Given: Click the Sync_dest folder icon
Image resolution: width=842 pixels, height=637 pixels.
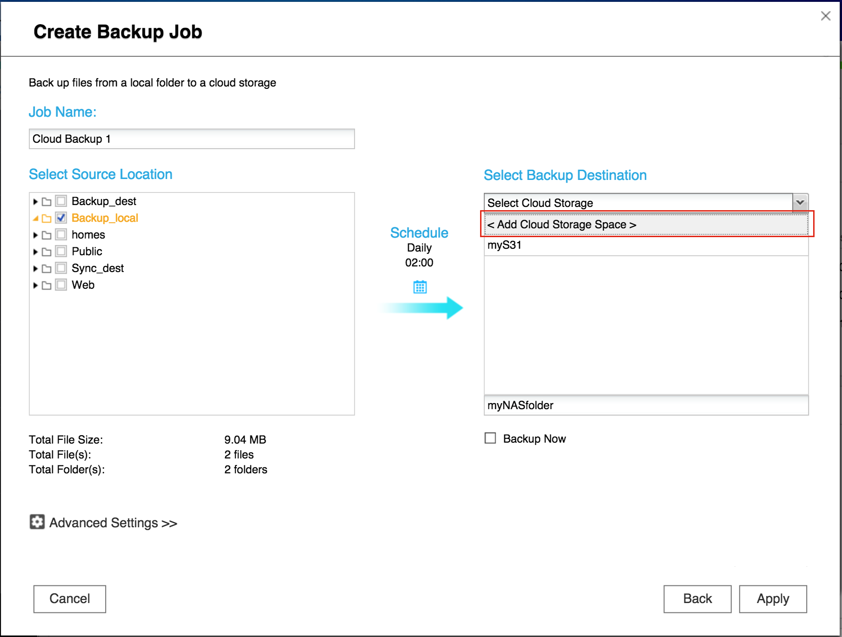Looking at the screenshot, I should pos(47,269).
